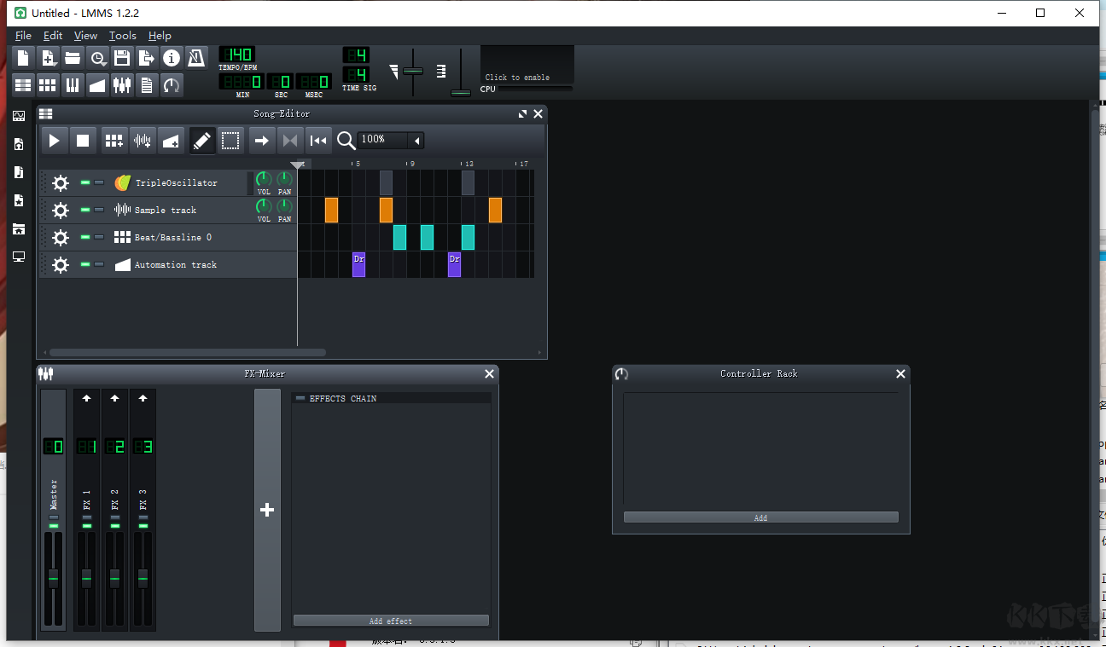The height and width of the screenshot is (647, 1106).
Task: Show project notes via the notes icon
Action: pos(146,84)
